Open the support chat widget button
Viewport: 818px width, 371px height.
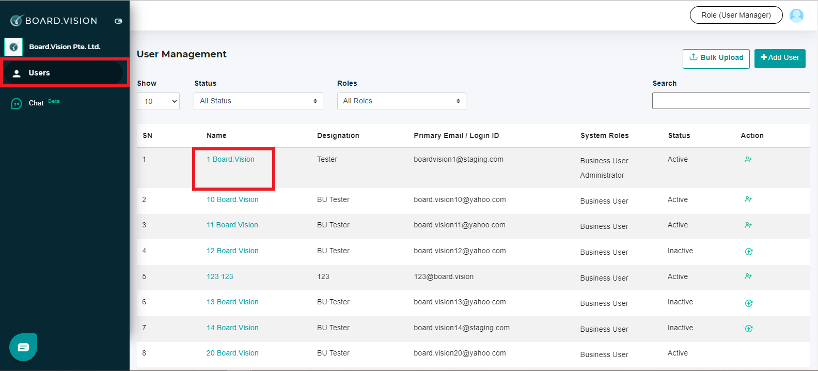tap(23, 347)
